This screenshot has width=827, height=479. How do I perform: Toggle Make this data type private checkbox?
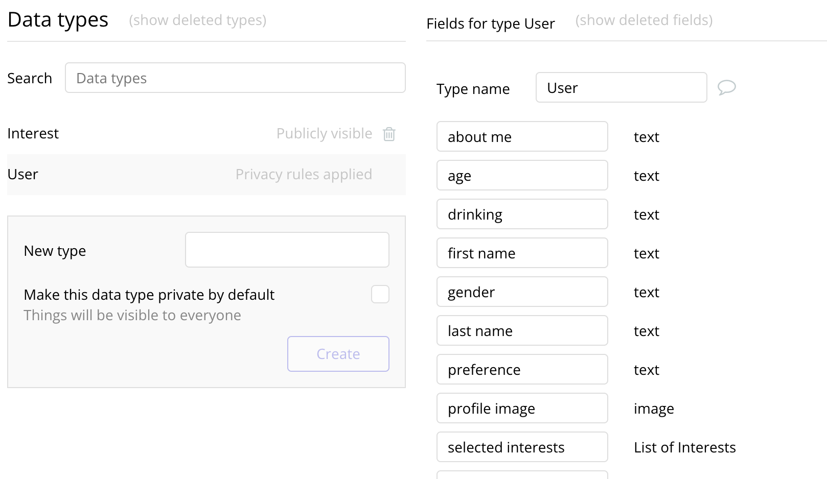pyautogui.click(x=380, y=294)
